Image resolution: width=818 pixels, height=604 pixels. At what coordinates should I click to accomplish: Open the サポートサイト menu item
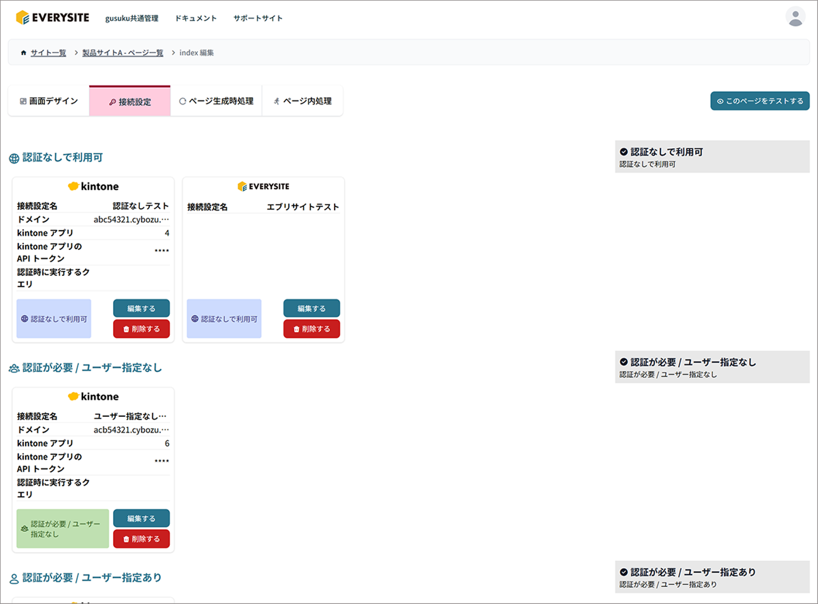click(258, 18)
